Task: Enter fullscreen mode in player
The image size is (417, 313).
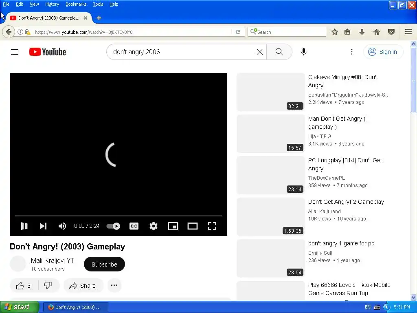Action: [212, 226]
